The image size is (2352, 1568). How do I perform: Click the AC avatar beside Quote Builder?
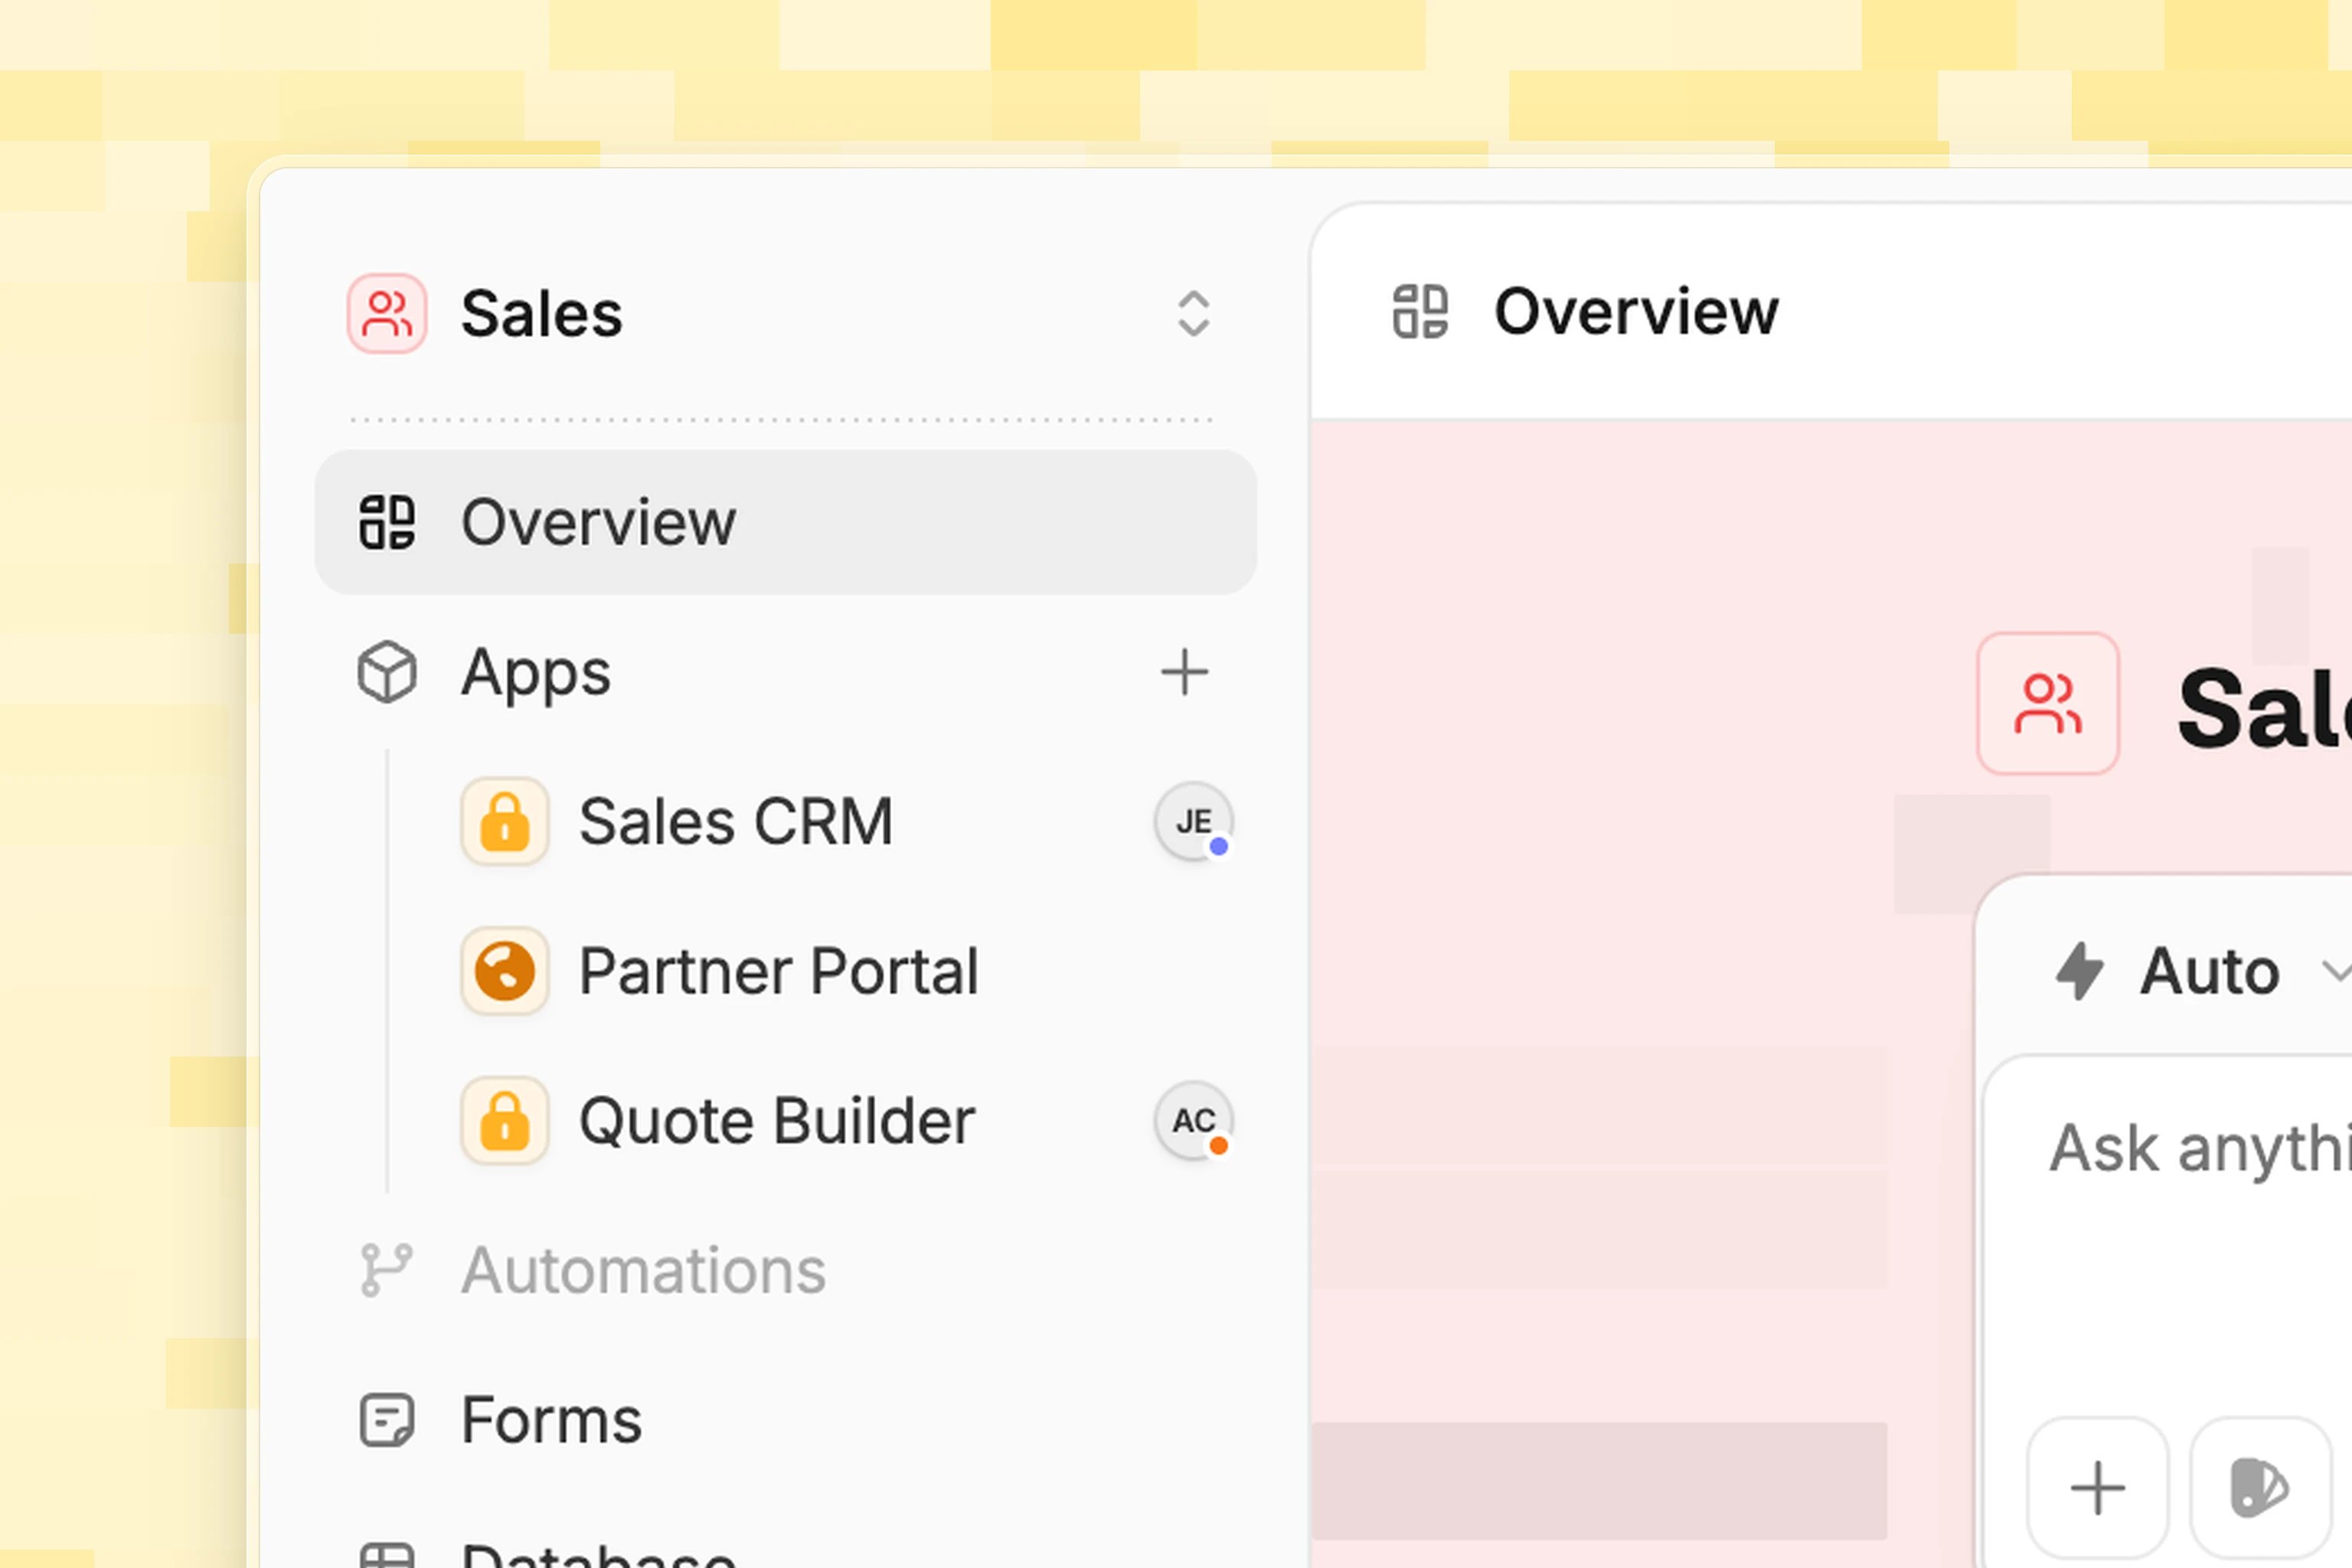pos(1194,1121)
